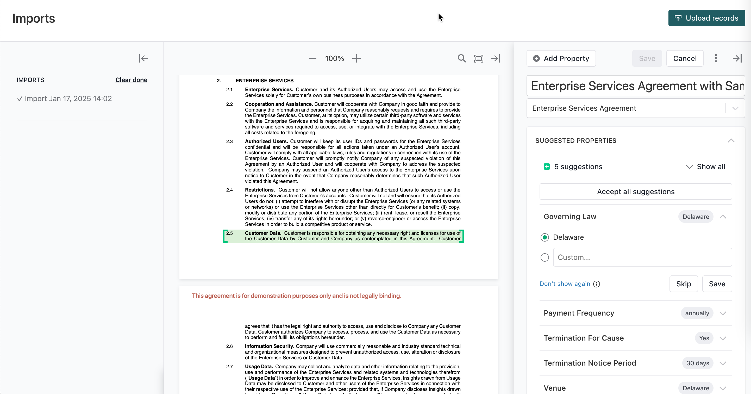Click the Restrictions clause 2.4
Image resolution: width=751 pixels, height=394 pixels.
point(343,207)
